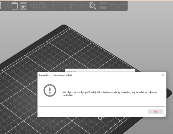Click the Paste toolbar icon
This screenshot has width=173, height=134.
(43, 6)
